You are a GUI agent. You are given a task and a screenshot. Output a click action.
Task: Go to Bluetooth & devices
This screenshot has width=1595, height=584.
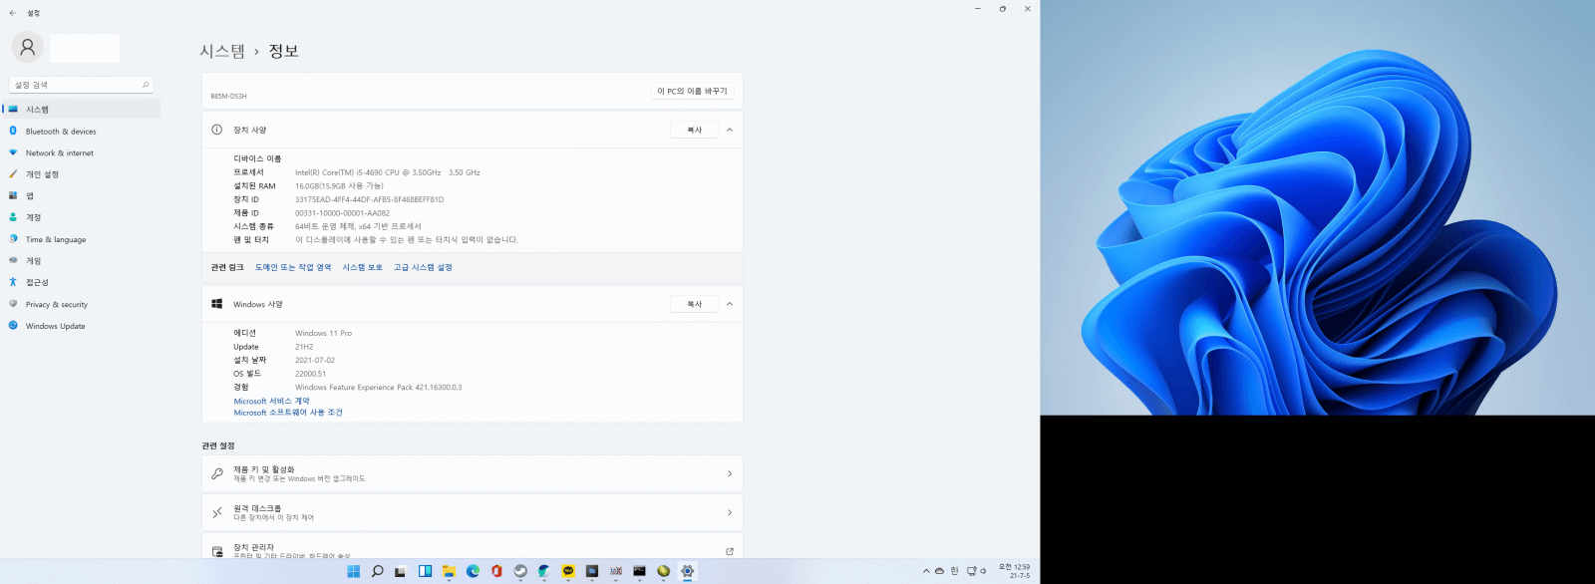pyautogui.click(x=82, y=132)
